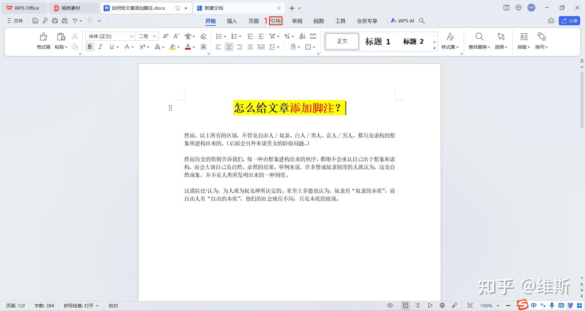The height and width of the screenshot is (311, 585).
Task: Open the 新建文档 document tab
Action: tap(239, 8)
